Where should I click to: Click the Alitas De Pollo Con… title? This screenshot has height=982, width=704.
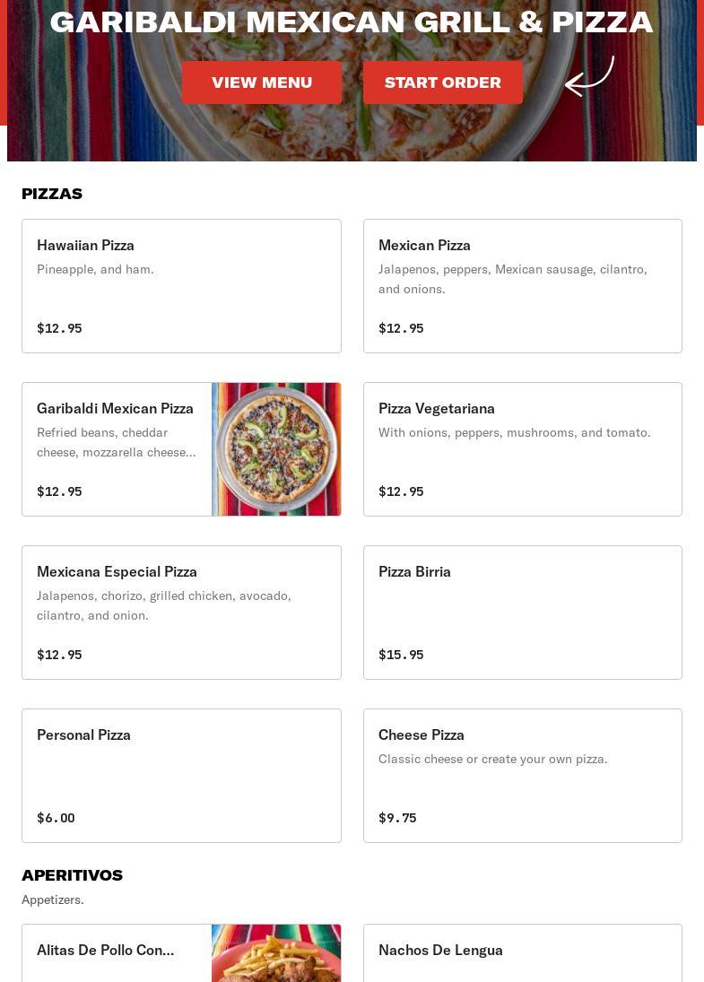point(106,951)
